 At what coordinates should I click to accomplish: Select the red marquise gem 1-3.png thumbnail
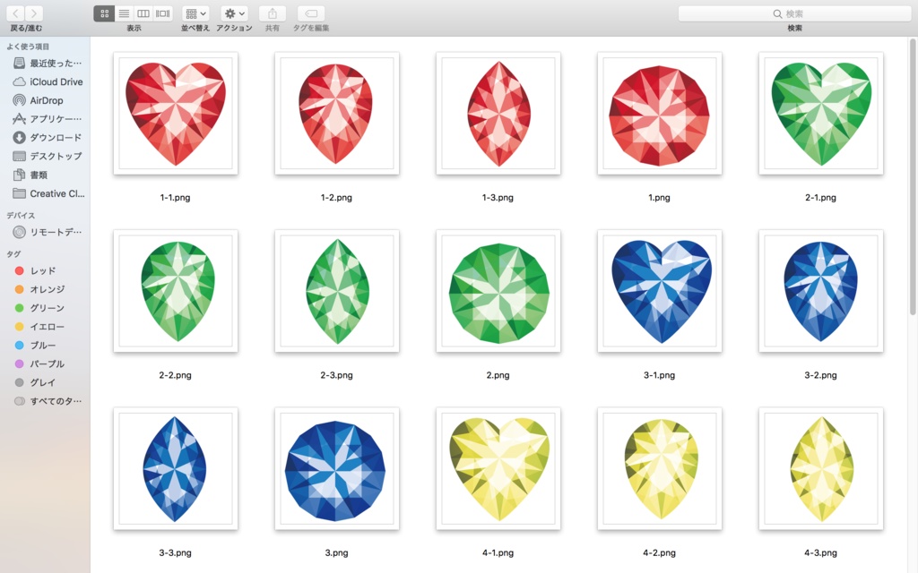point(498,114)
